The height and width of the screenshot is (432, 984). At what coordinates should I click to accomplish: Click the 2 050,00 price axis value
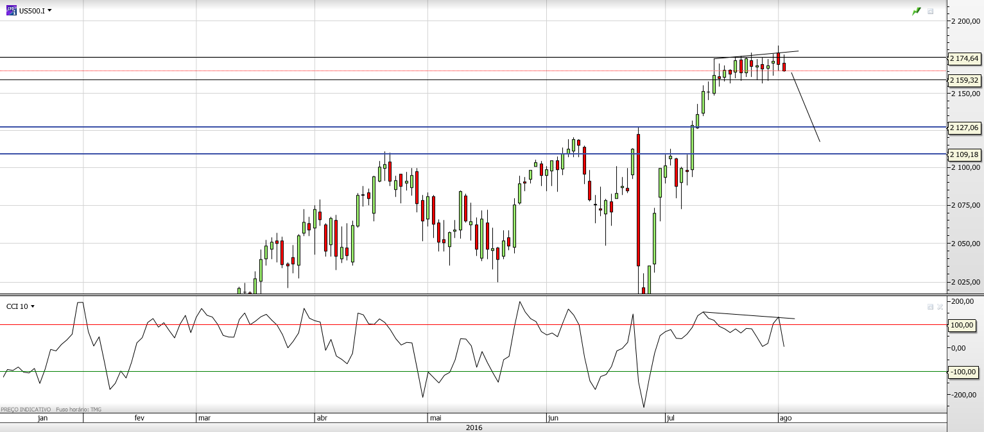pyautogui.click(x=966, y=244)
